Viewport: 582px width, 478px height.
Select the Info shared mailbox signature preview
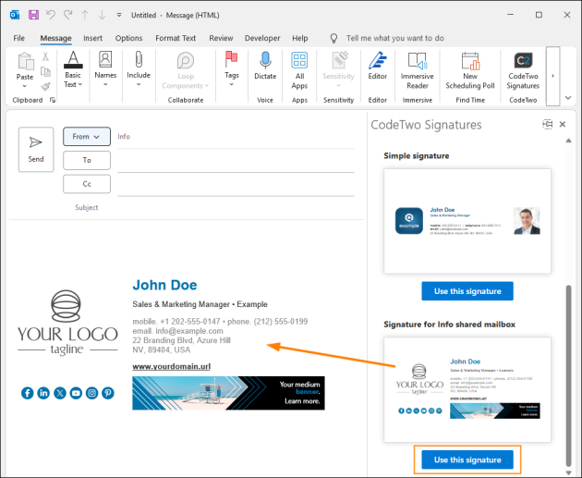click(467, 389)
